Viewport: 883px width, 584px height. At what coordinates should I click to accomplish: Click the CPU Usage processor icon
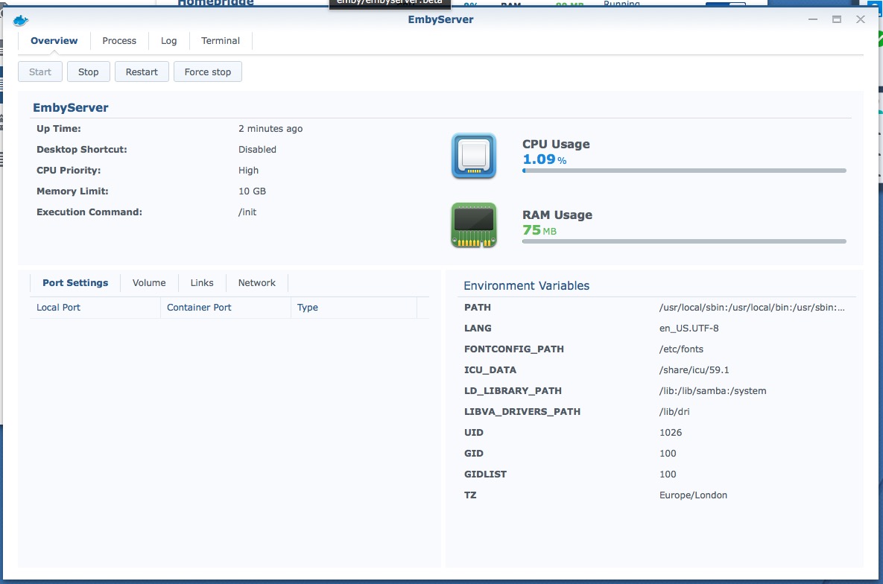click(x=473, y=156)
